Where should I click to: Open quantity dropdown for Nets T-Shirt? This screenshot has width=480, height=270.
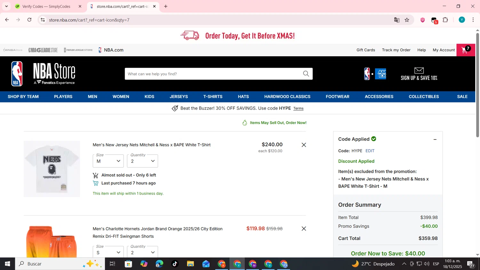[142, 161]
